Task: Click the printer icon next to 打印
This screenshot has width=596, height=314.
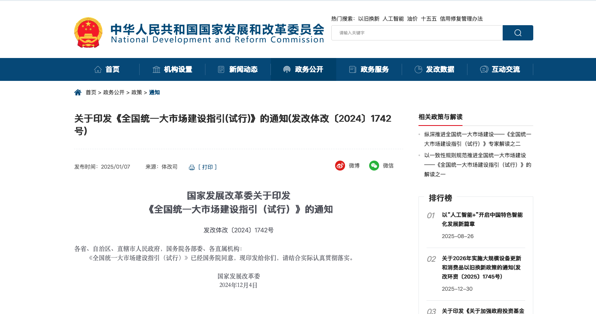Action: [192, 167]
